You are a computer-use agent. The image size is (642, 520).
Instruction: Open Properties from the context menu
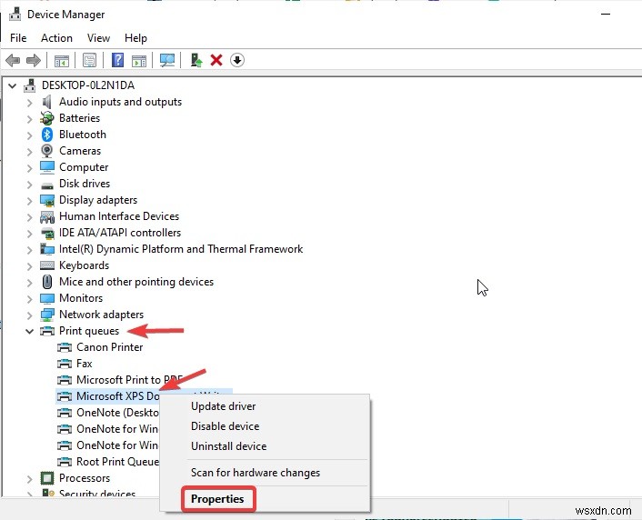point(217,499)
